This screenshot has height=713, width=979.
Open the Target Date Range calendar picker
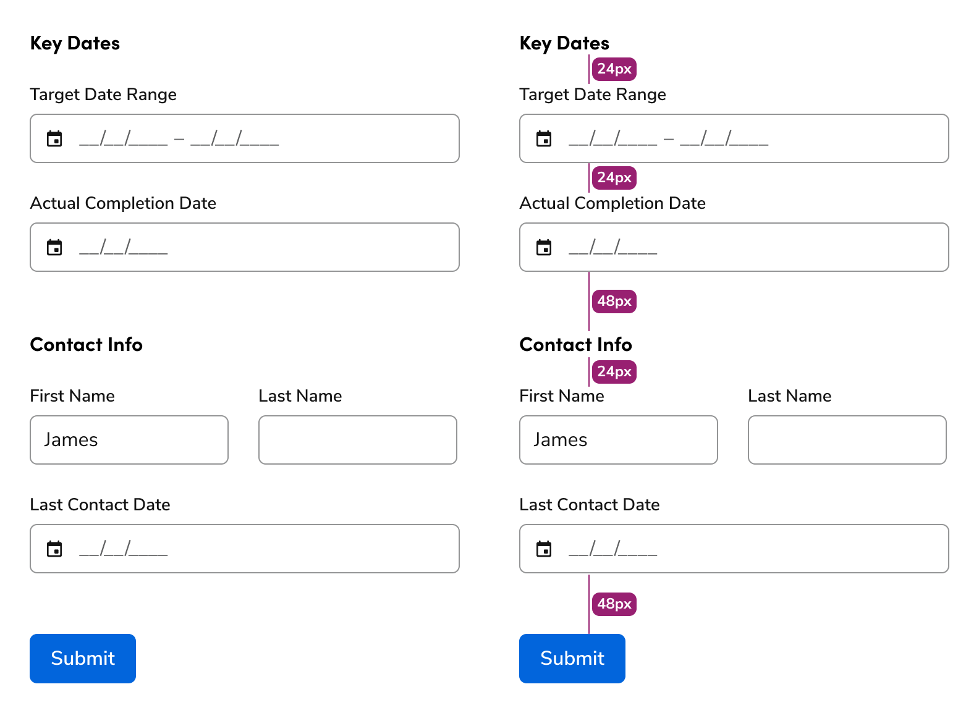[55, 138]
